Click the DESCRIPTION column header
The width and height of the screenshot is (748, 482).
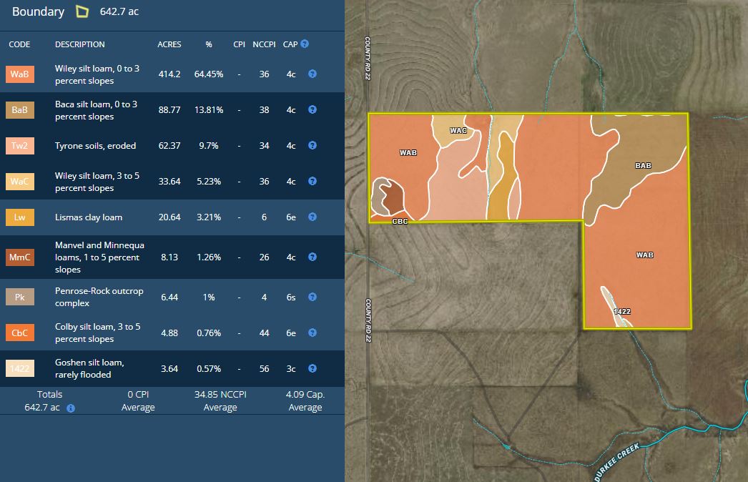(79, 44)
